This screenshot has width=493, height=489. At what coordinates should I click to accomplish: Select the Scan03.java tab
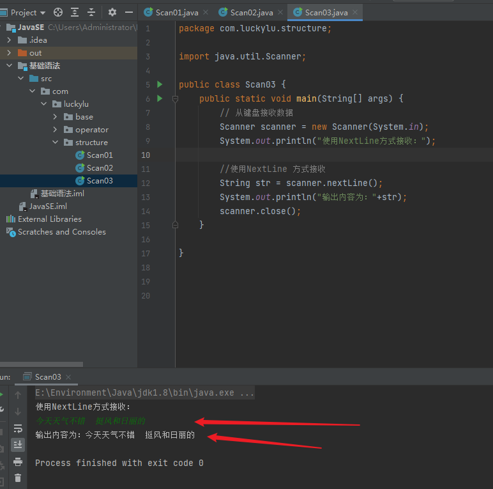(x=326, y=13)
